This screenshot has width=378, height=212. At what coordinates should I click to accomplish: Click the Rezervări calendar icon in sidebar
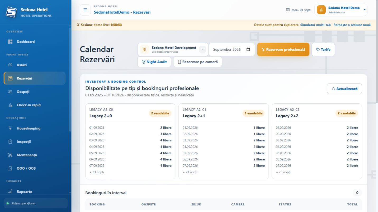point(10,78)
